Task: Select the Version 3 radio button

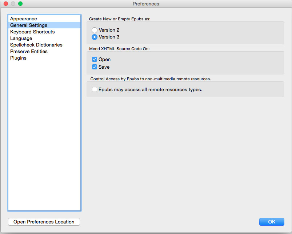Action: [95, 37]
